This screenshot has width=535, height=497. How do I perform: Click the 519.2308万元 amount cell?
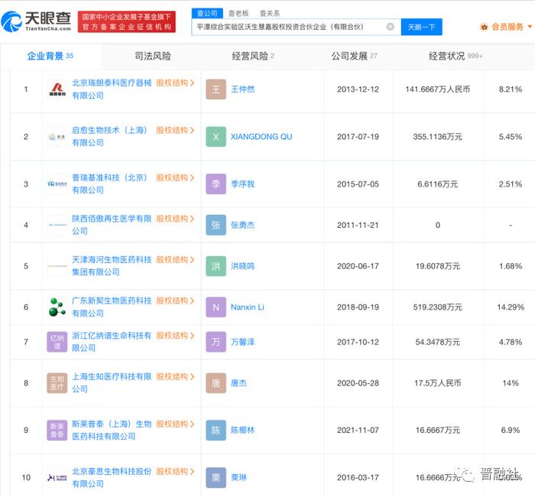(437, 307)
